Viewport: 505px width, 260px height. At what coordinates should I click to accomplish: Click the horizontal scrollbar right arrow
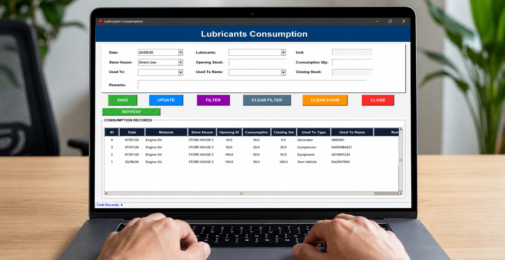coord(401,194)
